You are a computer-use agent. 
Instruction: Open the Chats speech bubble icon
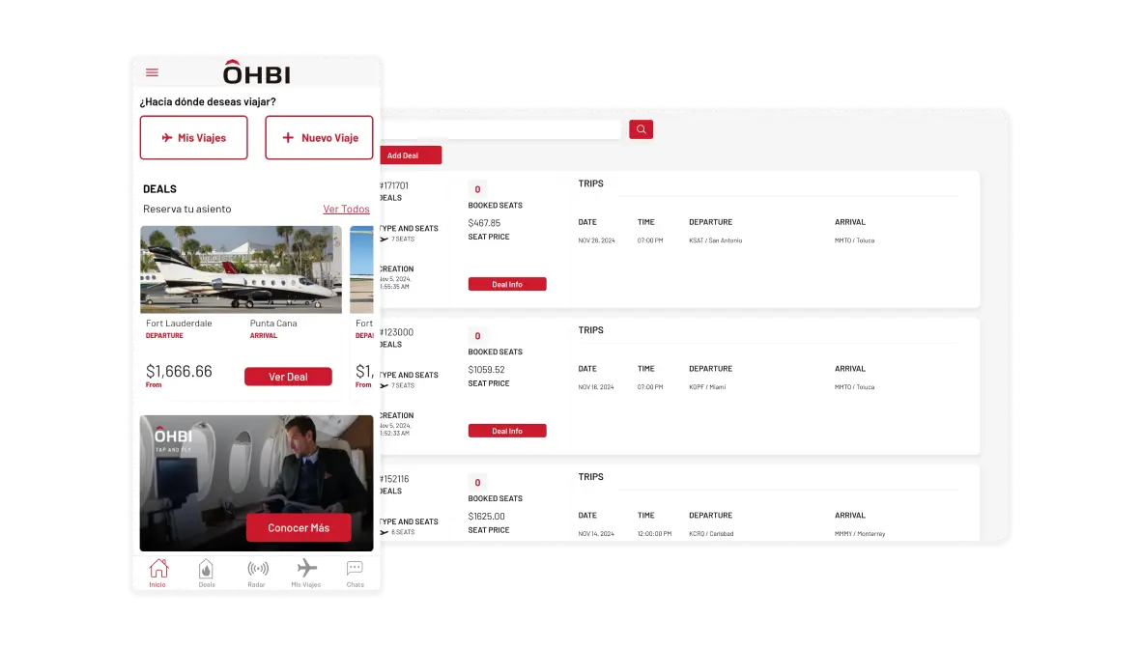point(355,572)
